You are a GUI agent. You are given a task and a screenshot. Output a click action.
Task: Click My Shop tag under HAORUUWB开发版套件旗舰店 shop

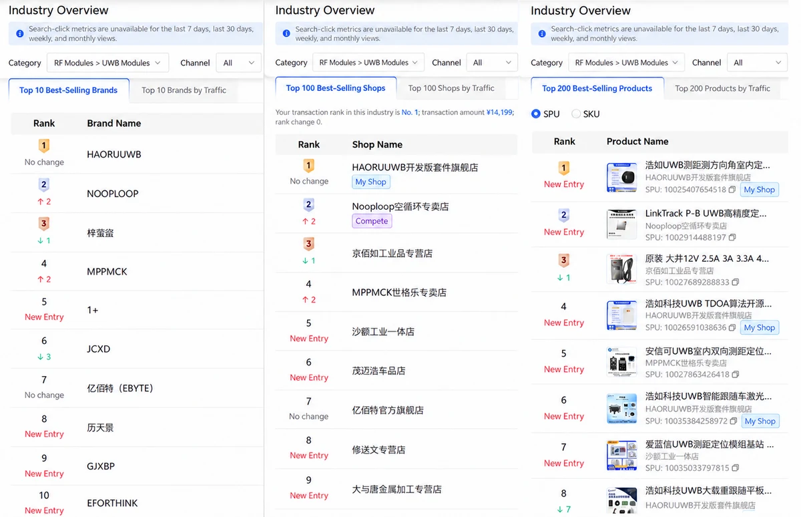pos(370,182)
